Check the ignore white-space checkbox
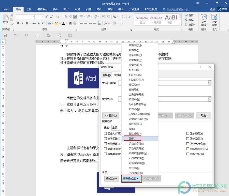This screenshot has width=229, height=196. click(x=188, y=154)
